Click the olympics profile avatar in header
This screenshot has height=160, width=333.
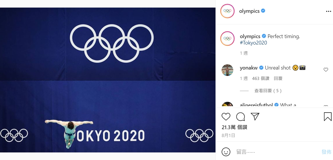coord(227,11)
